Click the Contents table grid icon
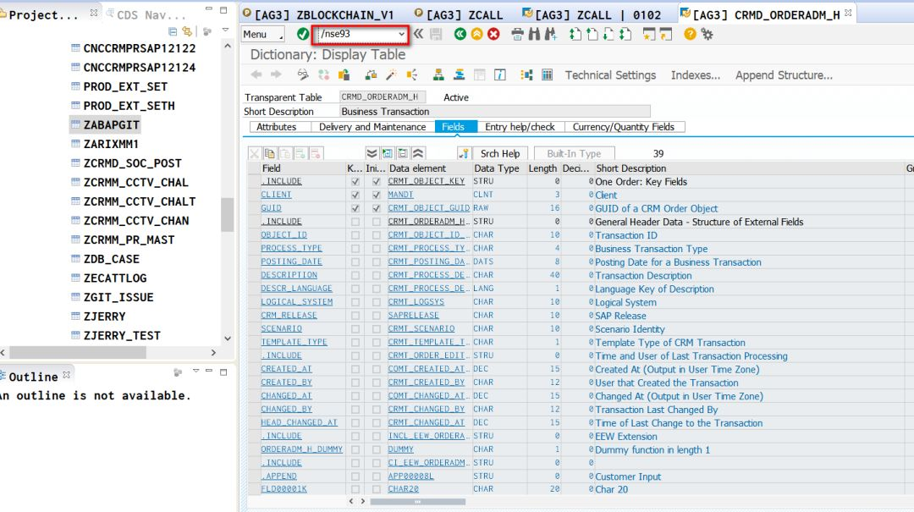The width and height of the screenshot is (914, 512). [x=547, y=74]
